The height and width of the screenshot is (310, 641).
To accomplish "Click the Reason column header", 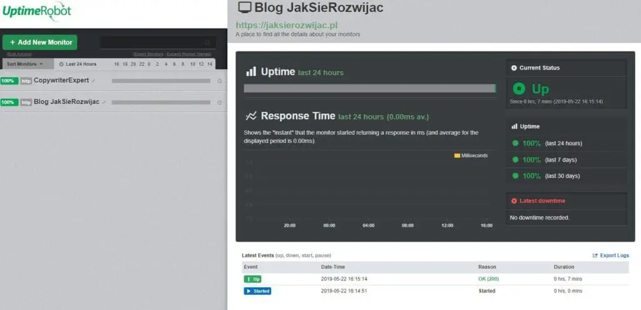I will tap(487, 267).
